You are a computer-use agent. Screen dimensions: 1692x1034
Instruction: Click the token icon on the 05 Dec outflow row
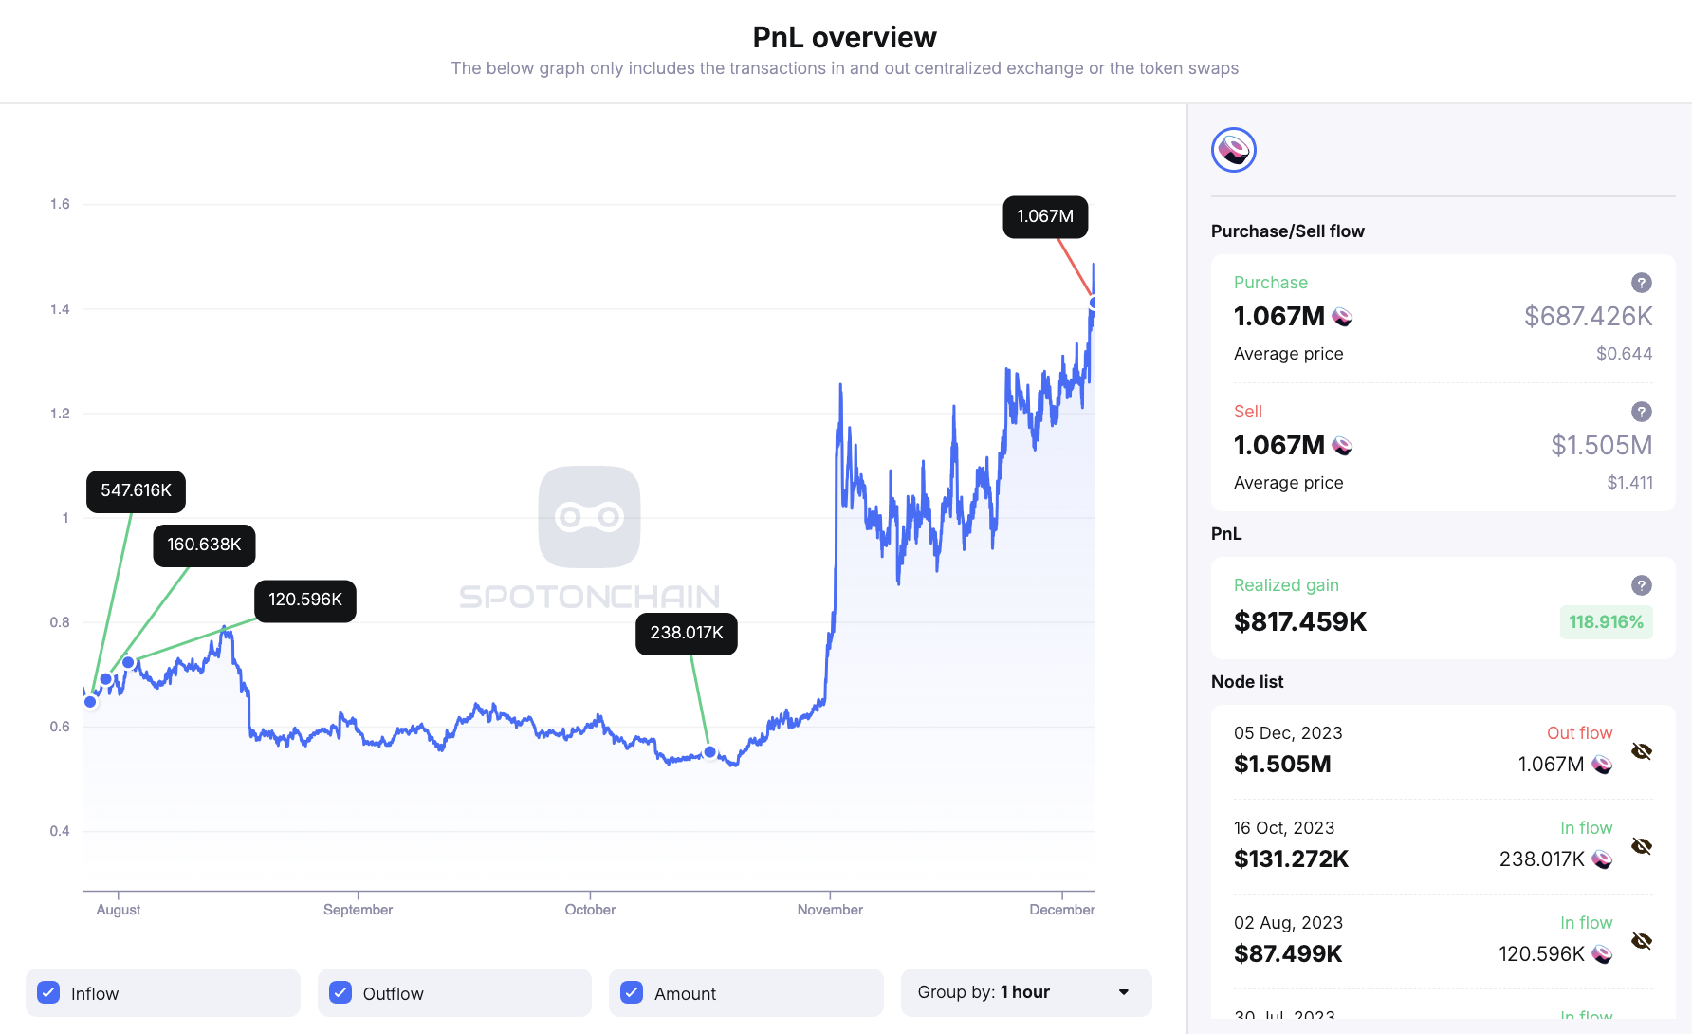1603,764
